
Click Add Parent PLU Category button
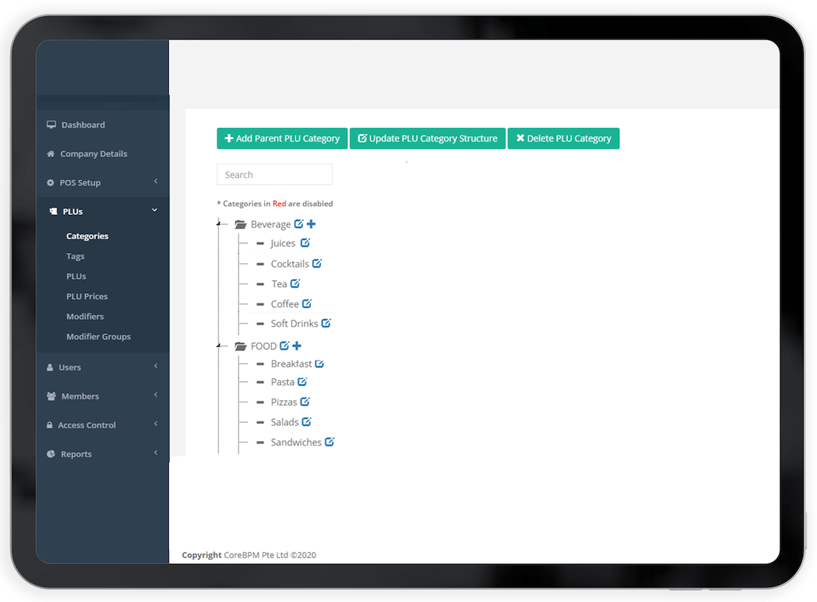tap(283, 138)
